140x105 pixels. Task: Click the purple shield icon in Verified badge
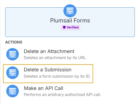(64, 27)
